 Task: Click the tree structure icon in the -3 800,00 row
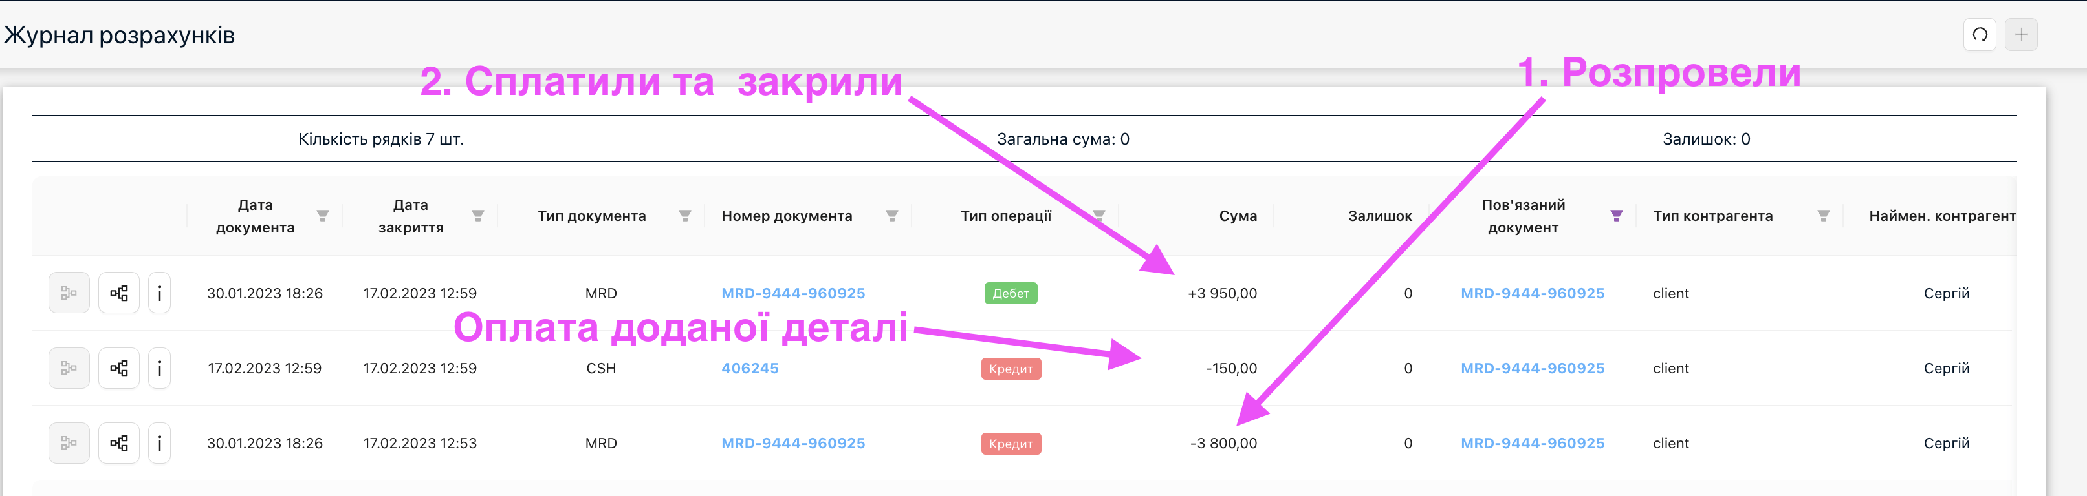click(119, 444)
